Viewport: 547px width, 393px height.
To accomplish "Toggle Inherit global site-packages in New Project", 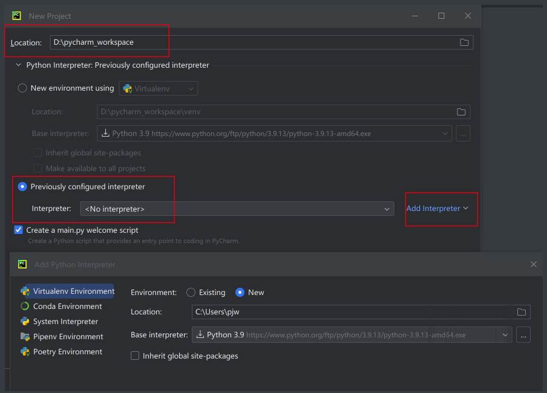I will (x=38, y=153).
